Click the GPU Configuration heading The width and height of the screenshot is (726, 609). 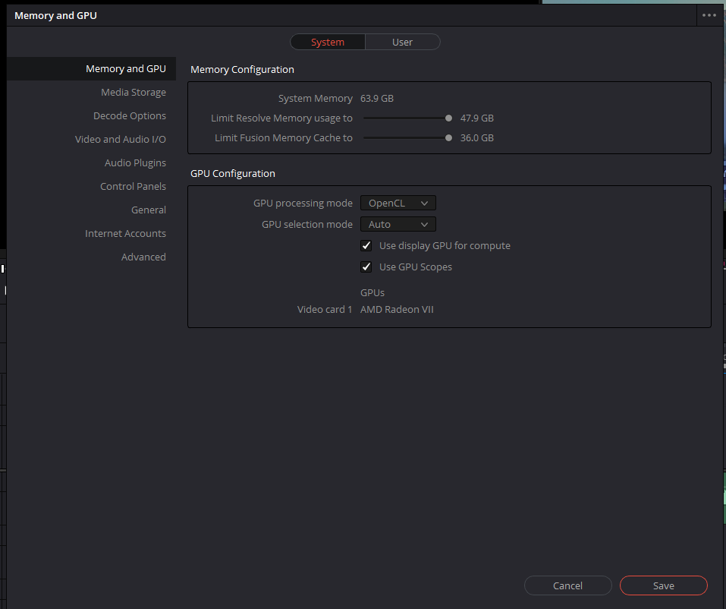(x=232, y=173)
